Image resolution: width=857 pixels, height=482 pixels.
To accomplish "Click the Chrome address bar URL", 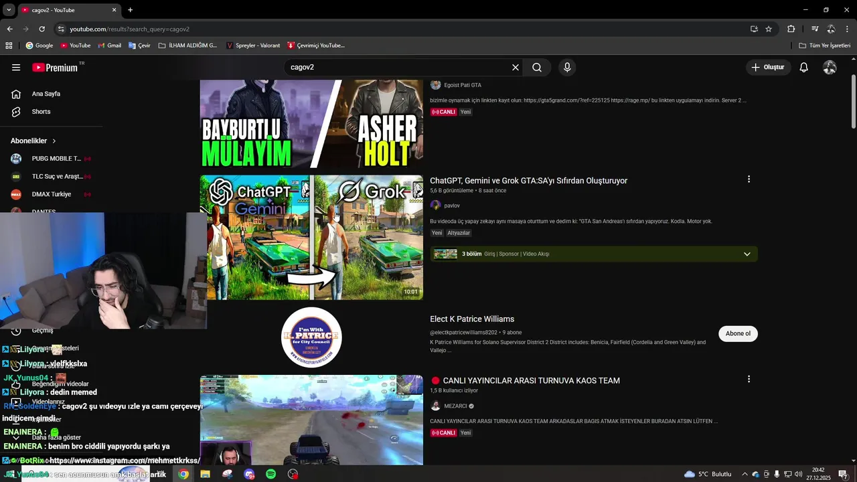I will [130, 29].
